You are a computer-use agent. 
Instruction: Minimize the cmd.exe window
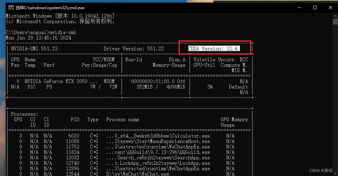pos(300,7)
